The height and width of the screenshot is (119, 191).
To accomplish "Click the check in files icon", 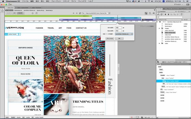I will click(174, 14).
